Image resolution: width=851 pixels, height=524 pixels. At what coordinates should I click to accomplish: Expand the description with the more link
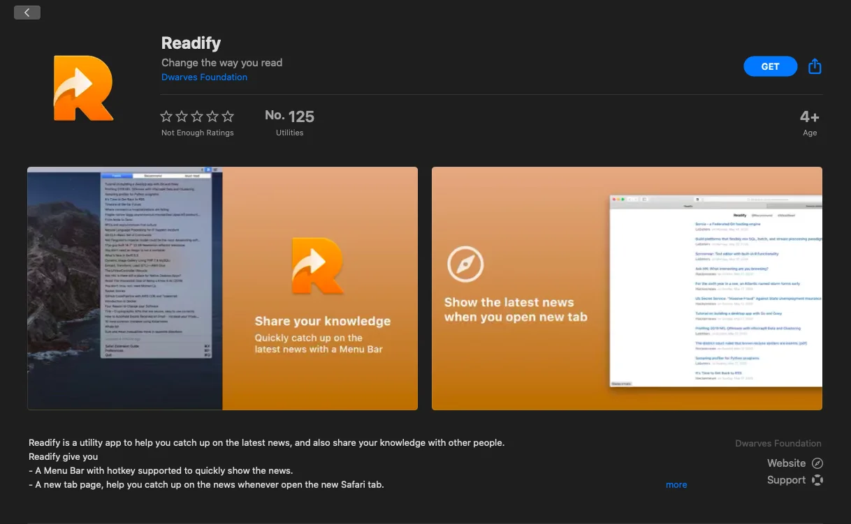(676, 484)
